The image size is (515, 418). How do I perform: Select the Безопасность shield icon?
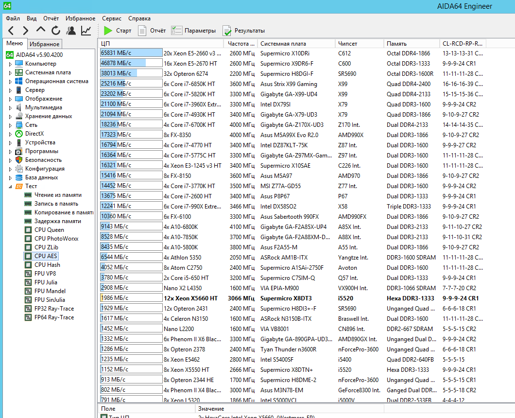[x=19, y=160]
